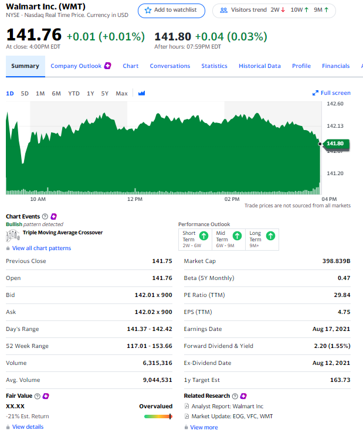Open the Related Research View more link
Screen dimensions: 363x437
pyautogui.click(x=204, y=428)
